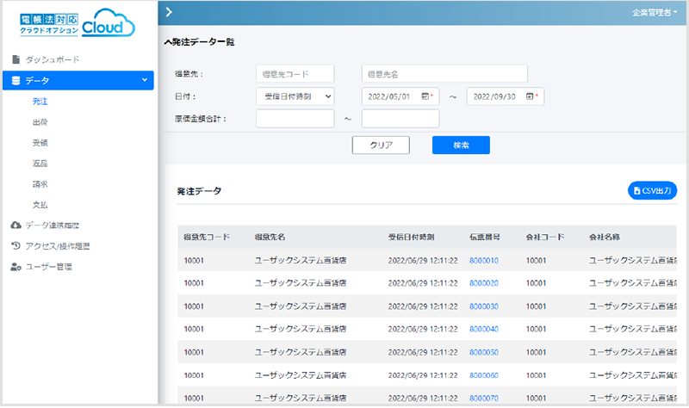Export data with CSV出力 button
This screenshot has height=408, width=689.
point(652,190)
